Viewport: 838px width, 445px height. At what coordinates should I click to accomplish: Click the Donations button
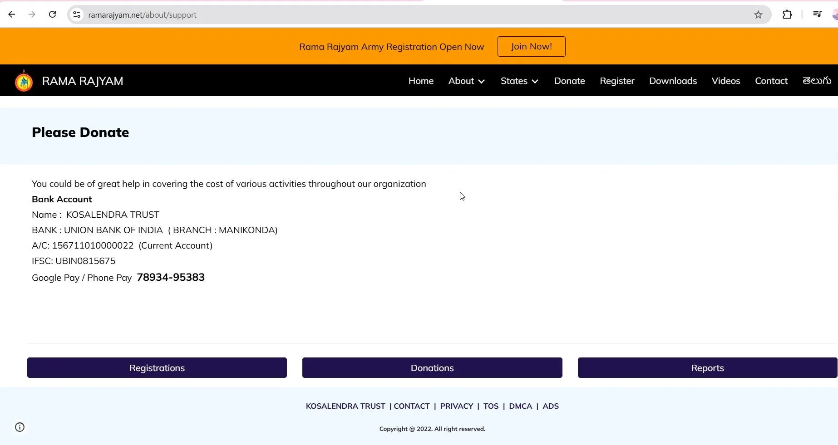tap(432, 368)
